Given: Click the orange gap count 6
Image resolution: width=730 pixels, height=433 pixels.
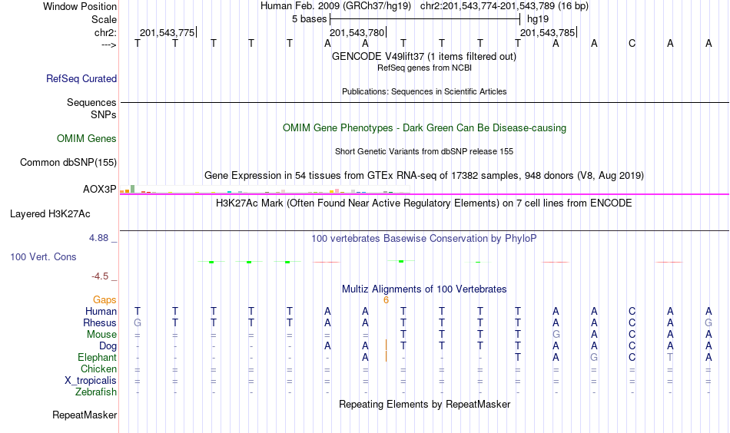Looking at the screenshot, I should coord(386,300).
